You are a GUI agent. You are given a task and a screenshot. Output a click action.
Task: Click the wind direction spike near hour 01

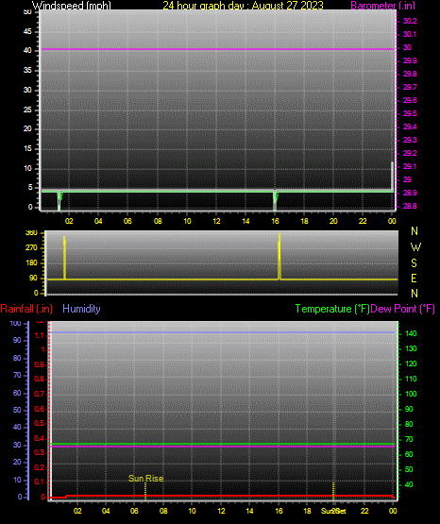click(x=64, y=258)
